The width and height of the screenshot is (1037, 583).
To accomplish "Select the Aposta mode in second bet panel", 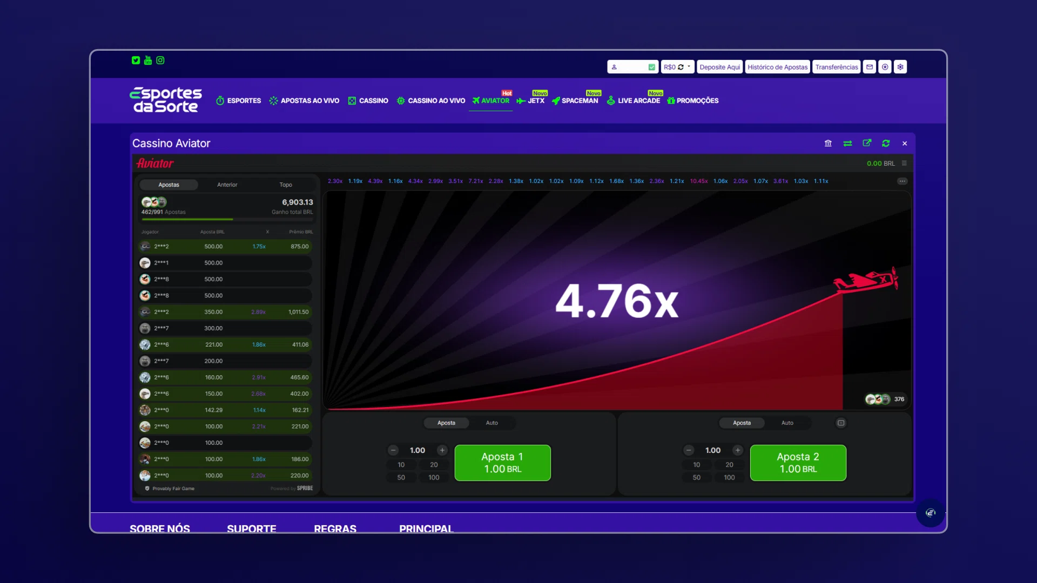I will [742, 423].
